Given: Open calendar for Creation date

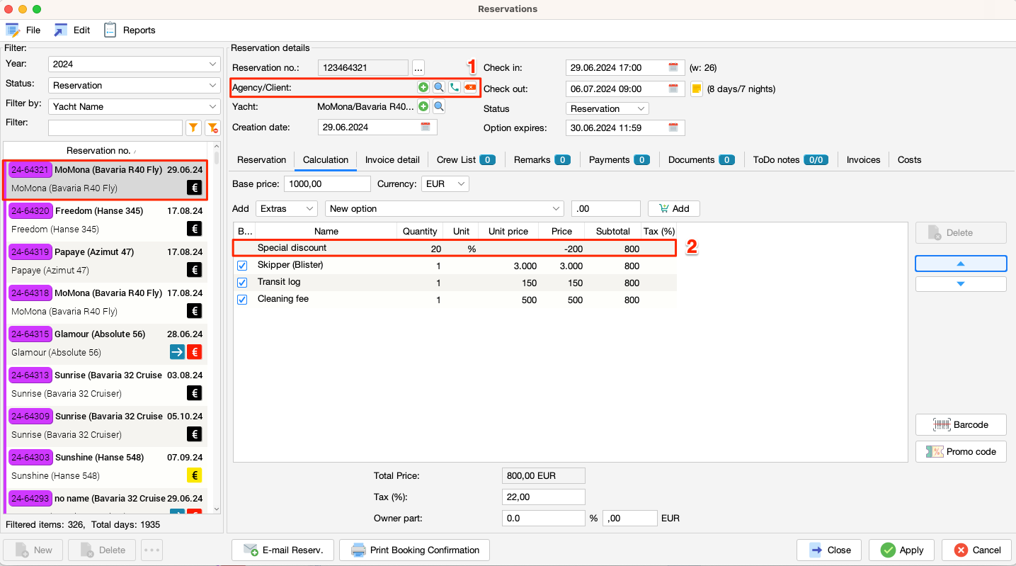Looking at the screenshot, I should pyautogui.click(x=426, y=128).
